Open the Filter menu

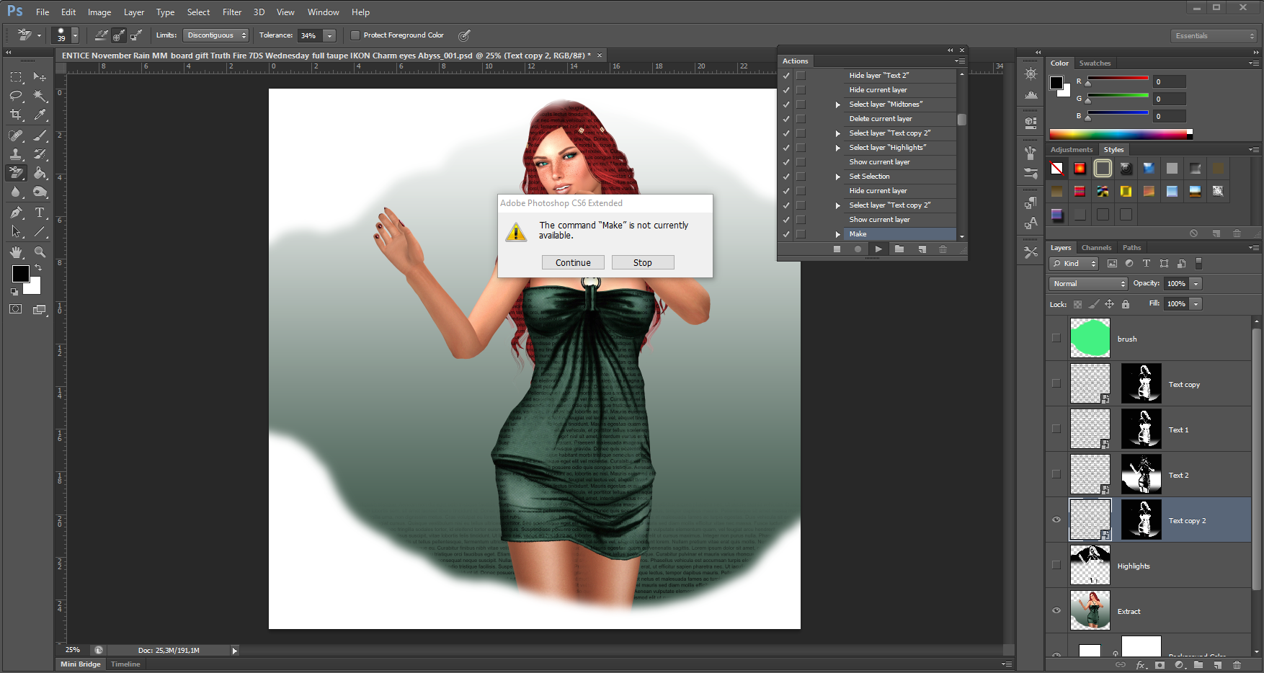(x=231, y=12)
